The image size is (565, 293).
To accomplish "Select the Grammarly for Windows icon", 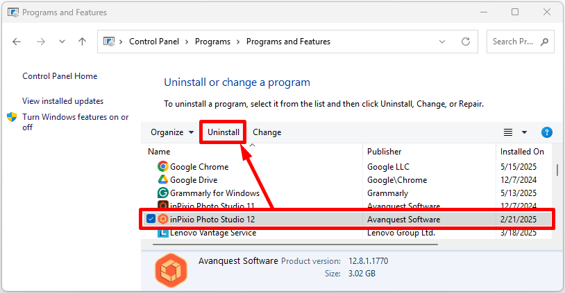I will point(163,193).
